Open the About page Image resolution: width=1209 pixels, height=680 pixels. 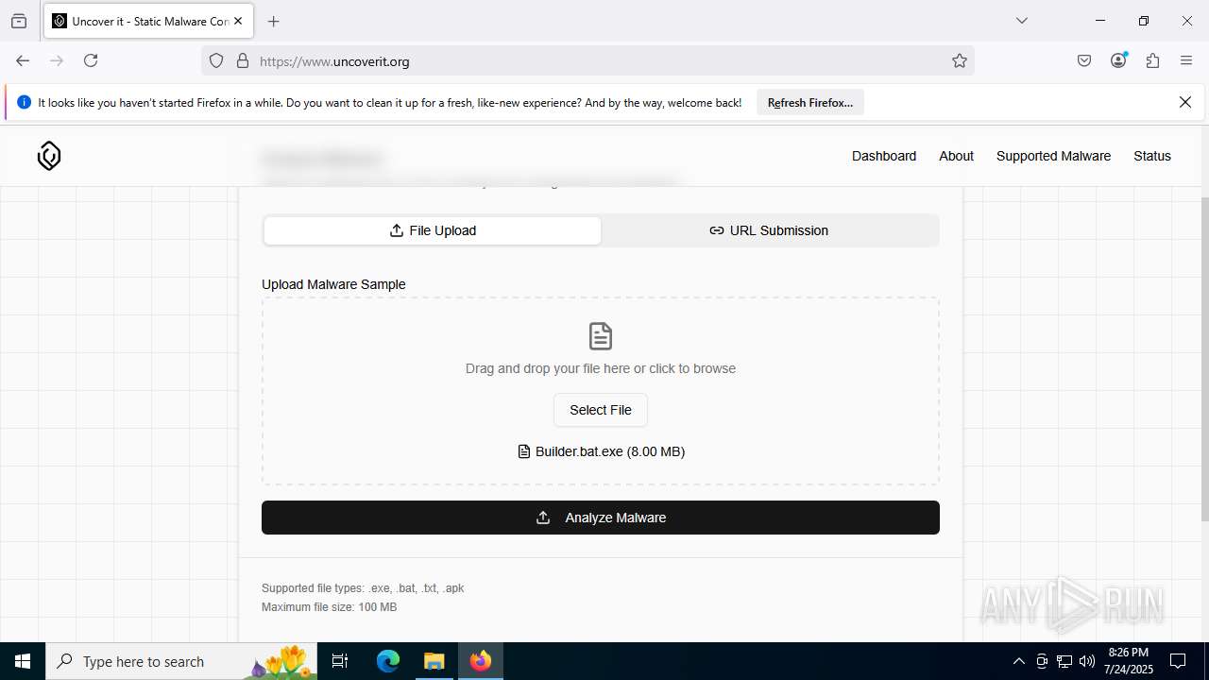[x=956, y=156]
